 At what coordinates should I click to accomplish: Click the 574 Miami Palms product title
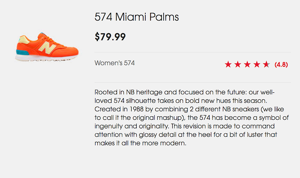(136, 17)
